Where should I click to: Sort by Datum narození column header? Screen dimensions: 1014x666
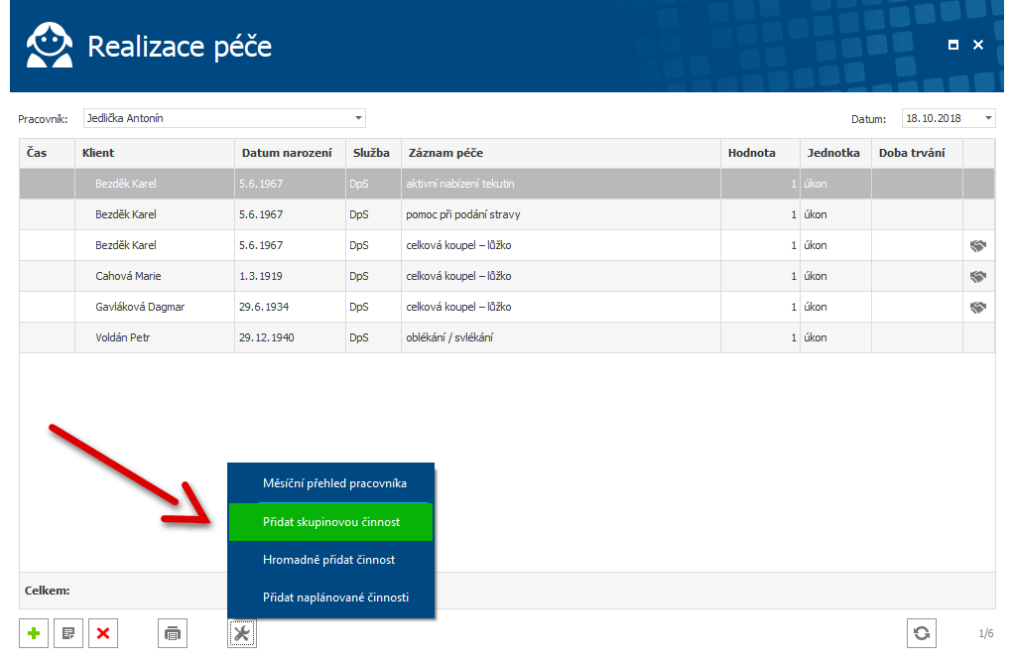click(290, 154)
